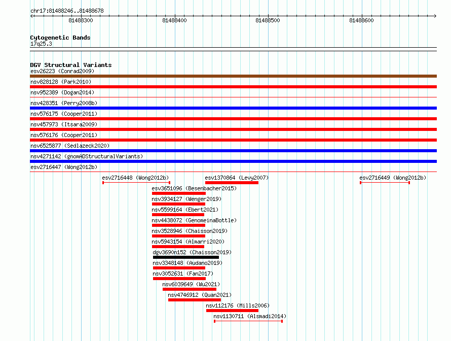Image resolution: width=451 pixels, height=341 pixels.
Task: Open nsv428351 (Perry2008b) variant details
Action: pos(64,103)
